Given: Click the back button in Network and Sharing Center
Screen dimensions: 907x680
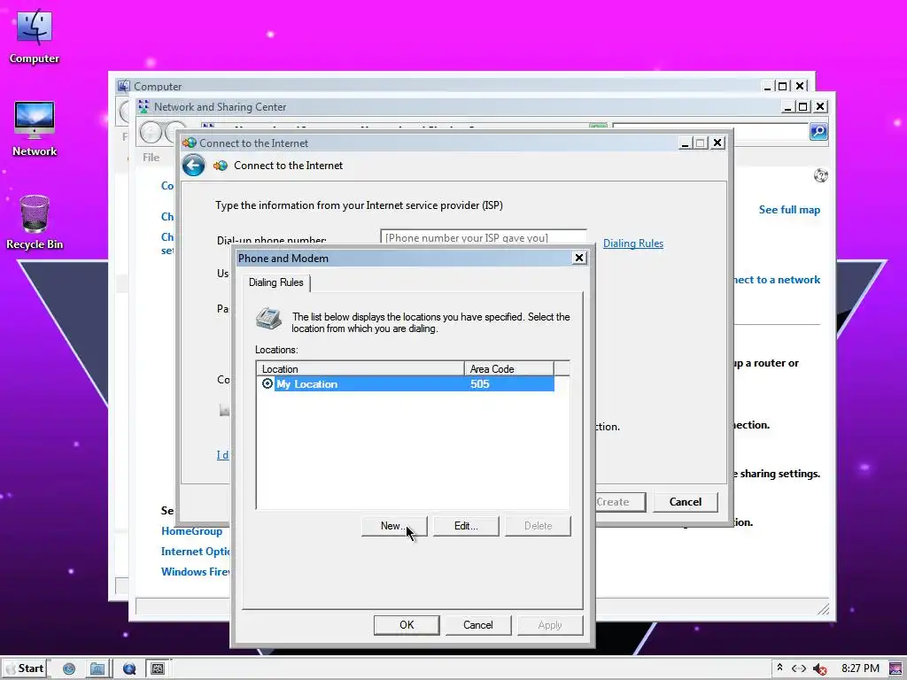Looking at the screenshot, I should click(151, 133).
